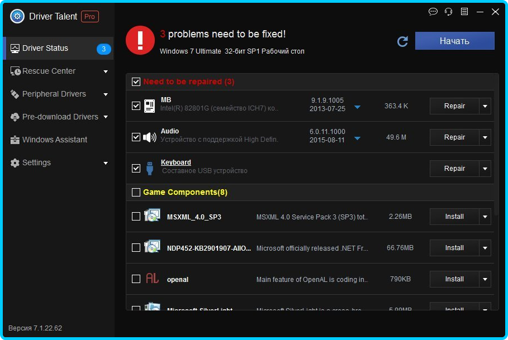This screenshot has height=340, width=508.
Task: Open dropdown beside Keyboard Repair button
Action: (x=485, y=169)
